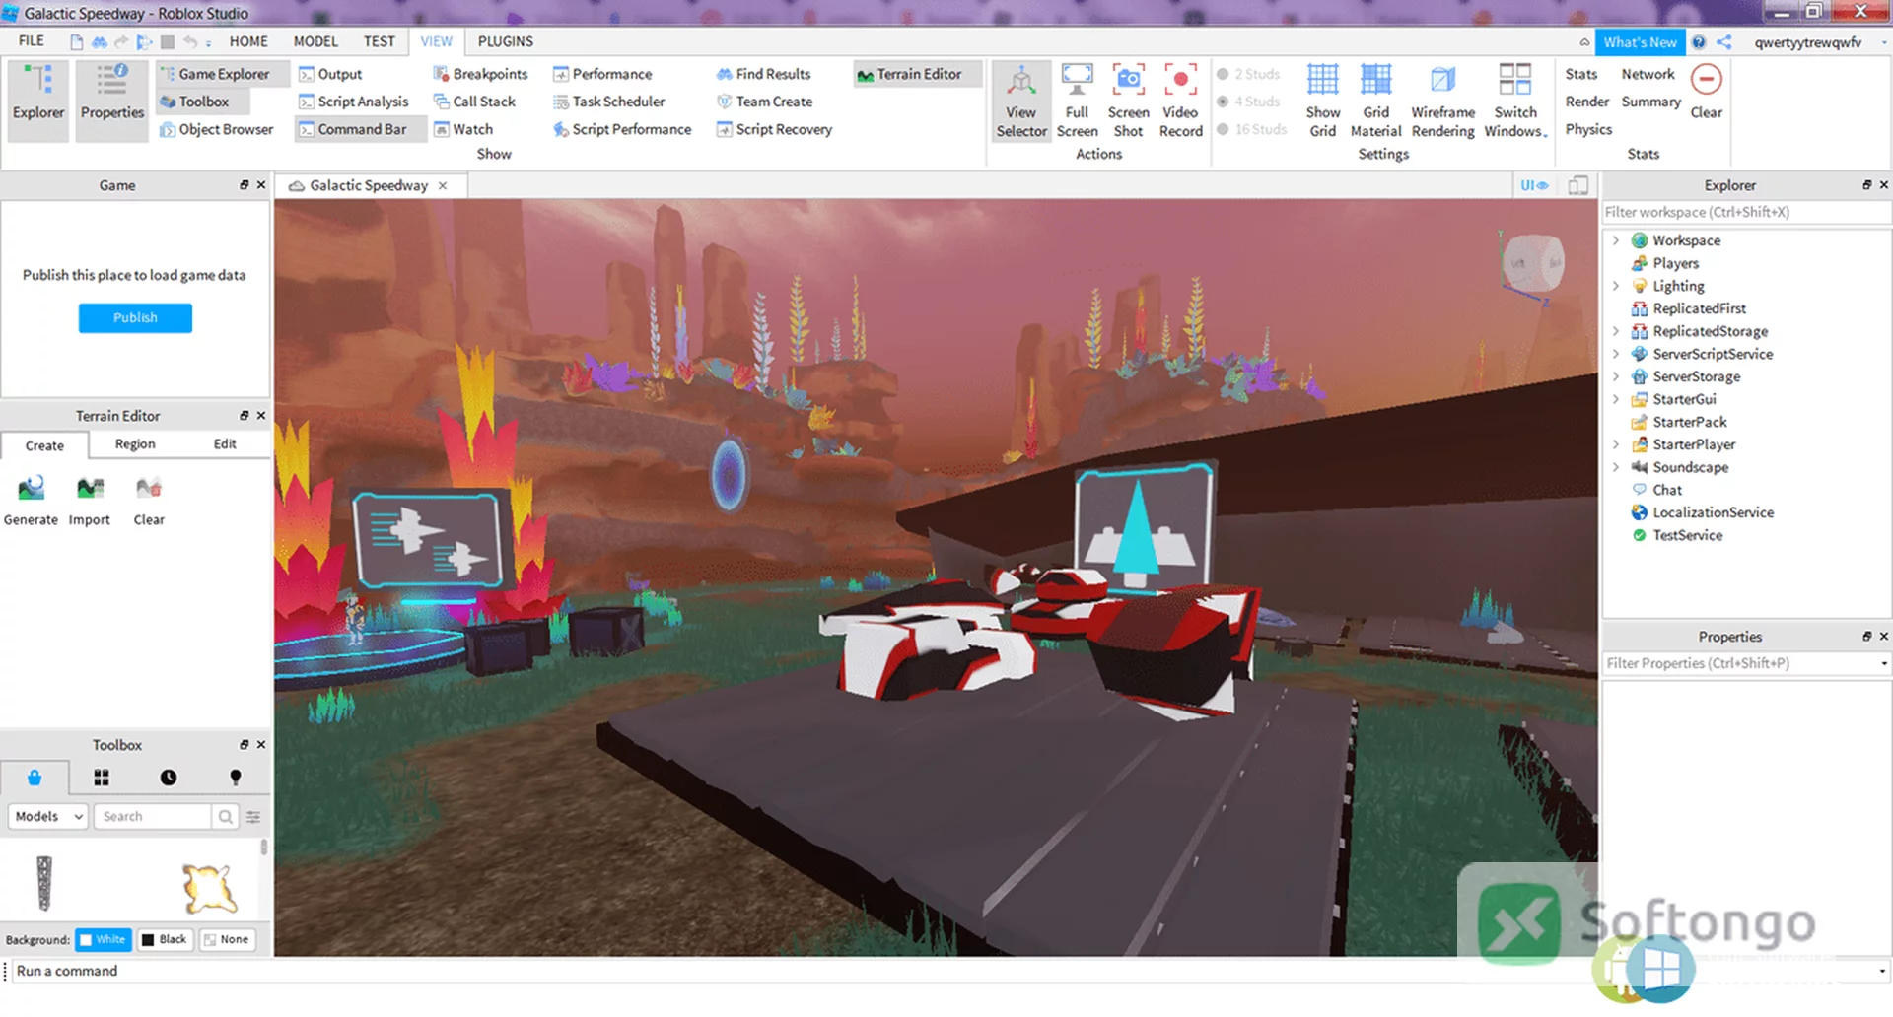The height and width of the screenshot is (1017, 1893).
Task: Open the FILE menu
Action: pos(32,41)
